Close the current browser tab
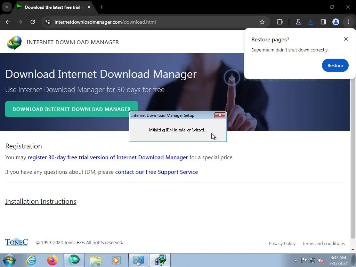356x267 pixels. point(89,7)
